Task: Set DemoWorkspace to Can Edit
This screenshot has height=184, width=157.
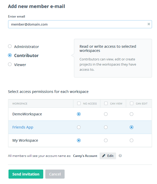Action: [132, 114]
